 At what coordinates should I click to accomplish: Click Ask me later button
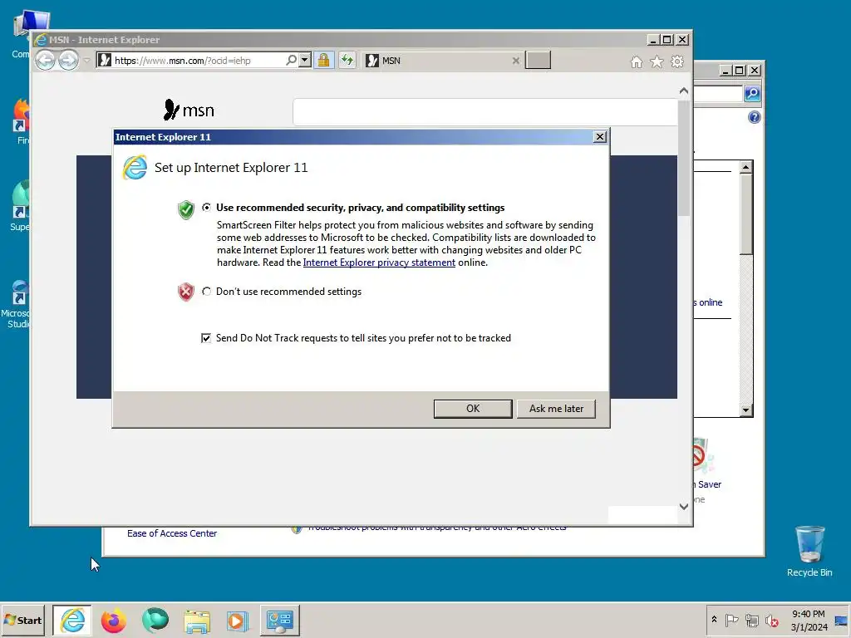click(x=556, y=409)
